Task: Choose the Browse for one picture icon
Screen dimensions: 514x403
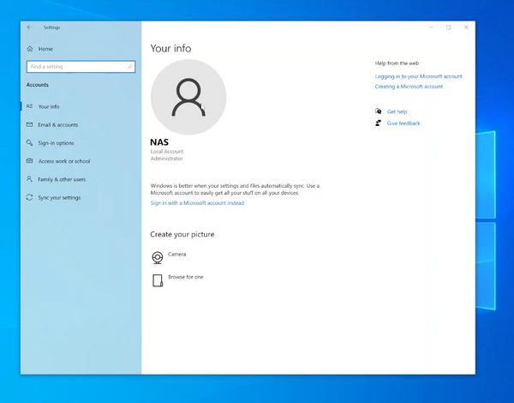Action: 158,280
